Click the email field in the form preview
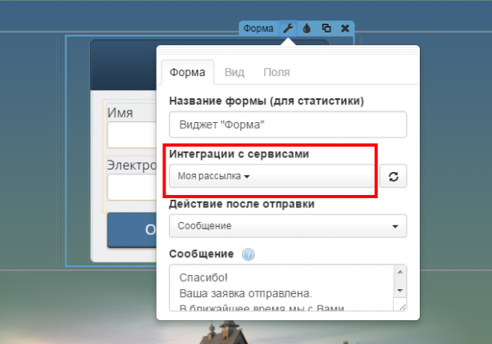 pyautogui.click(x=131, y=187)
